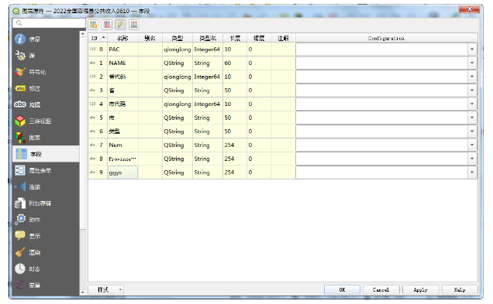Image resolution: width=493 pixels, height=304 pixels.
Task: Close the layer properties dialog window
Action: (470, 9)
